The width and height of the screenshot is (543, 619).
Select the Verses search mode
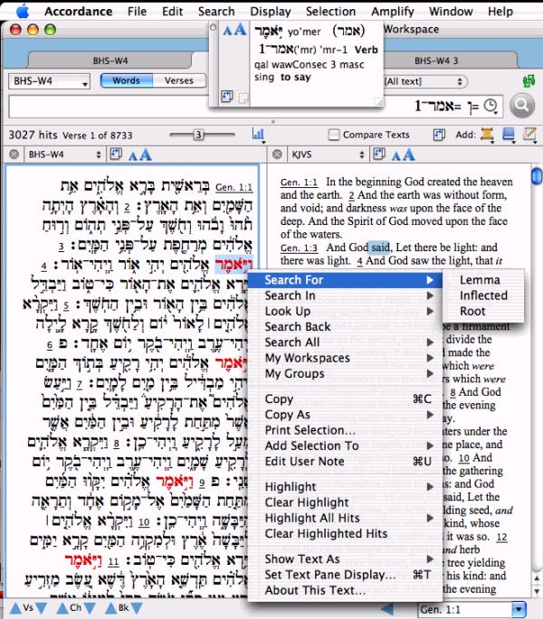coord(179,80)
